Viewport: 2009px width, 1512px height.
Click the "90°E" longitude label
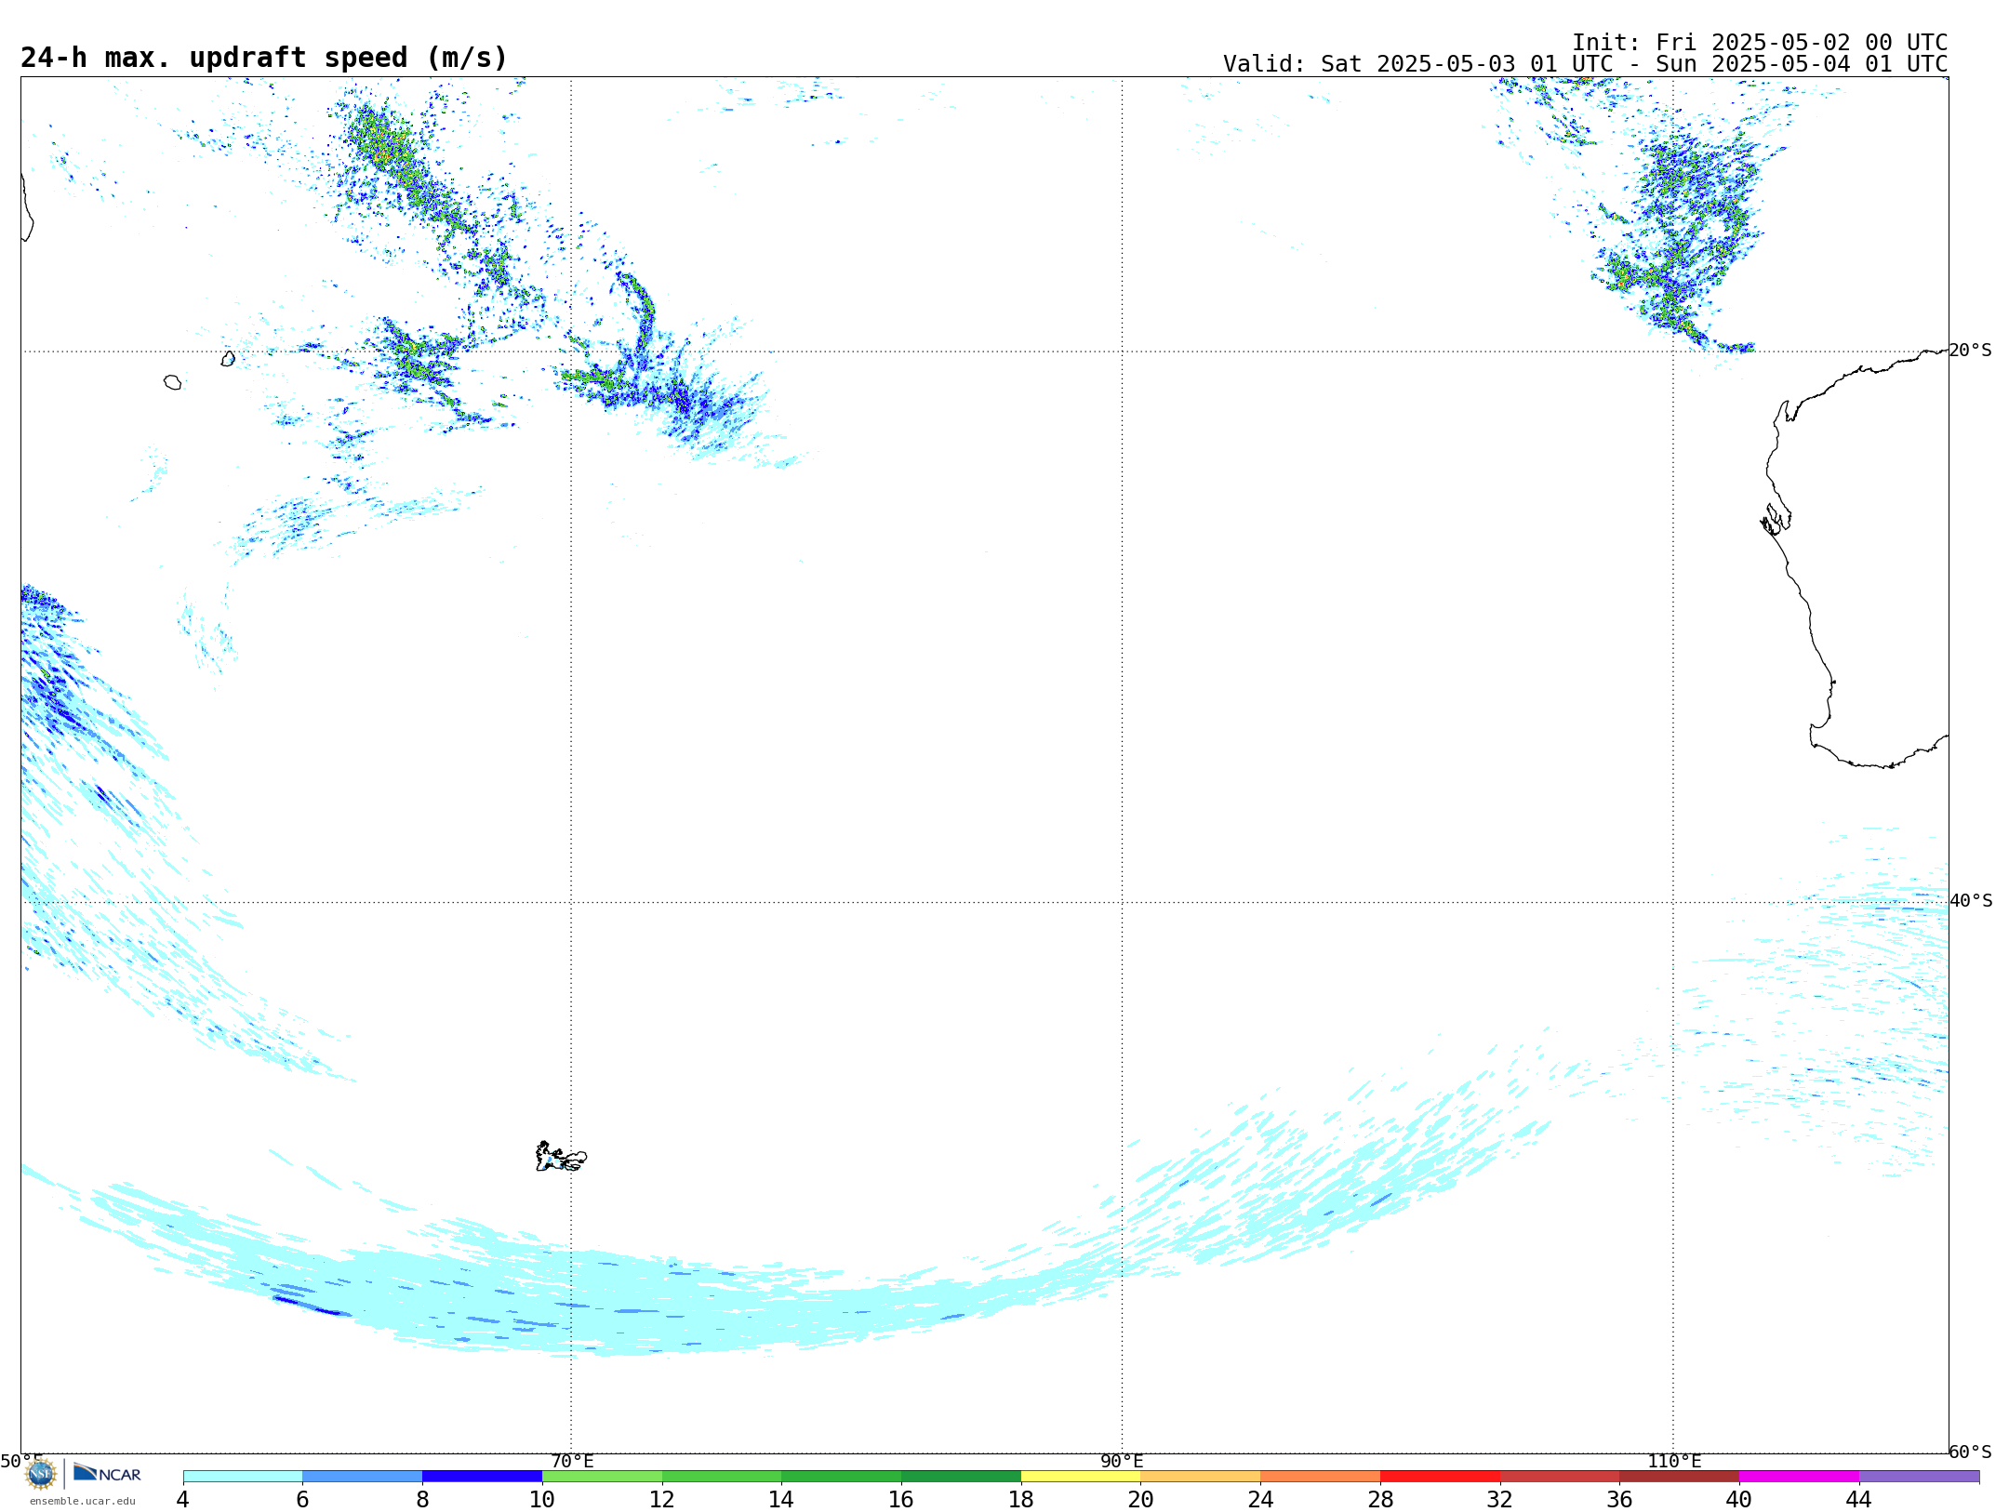pyautogui.click(x=1122, y=1462)
